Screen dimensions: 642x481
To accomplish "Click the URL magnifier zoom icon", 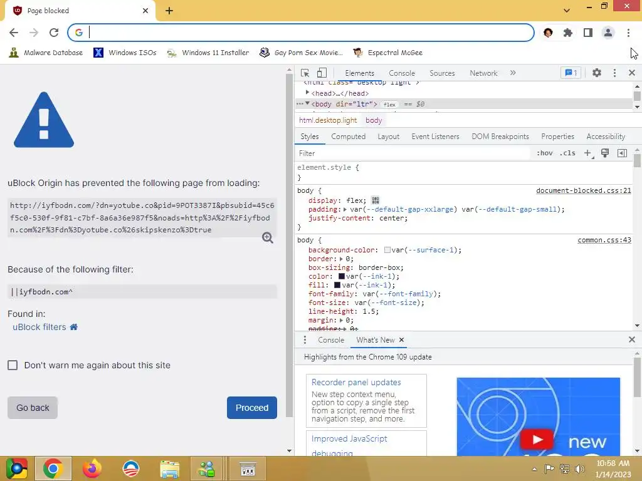I will tap(267, 237).
